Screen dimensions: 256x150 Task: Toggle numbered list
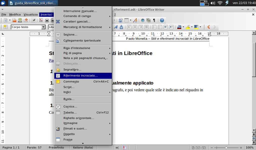[x=154, y=27]
